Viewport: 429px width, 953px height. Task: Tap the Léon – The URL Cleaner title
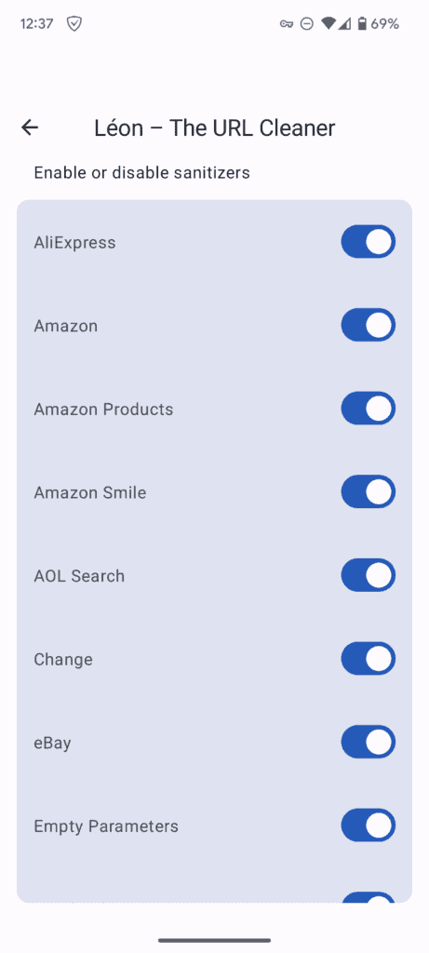point(214,128)
